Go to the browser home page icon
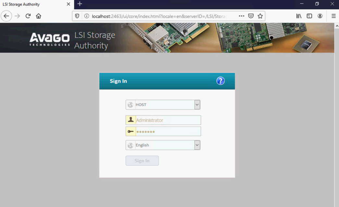 click(38, 16)
